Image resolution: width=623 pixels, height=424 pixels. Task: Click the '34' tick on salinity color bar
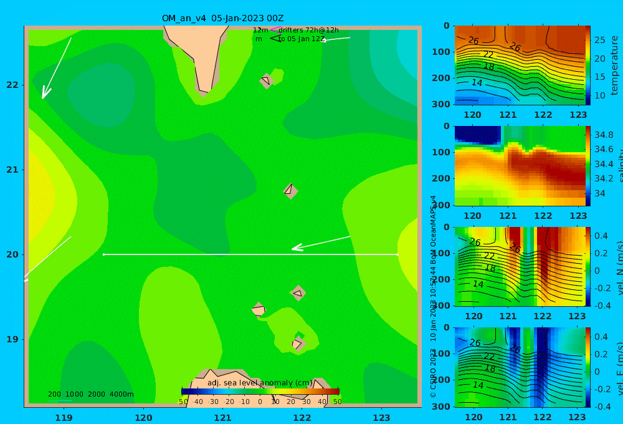[599, 194]
